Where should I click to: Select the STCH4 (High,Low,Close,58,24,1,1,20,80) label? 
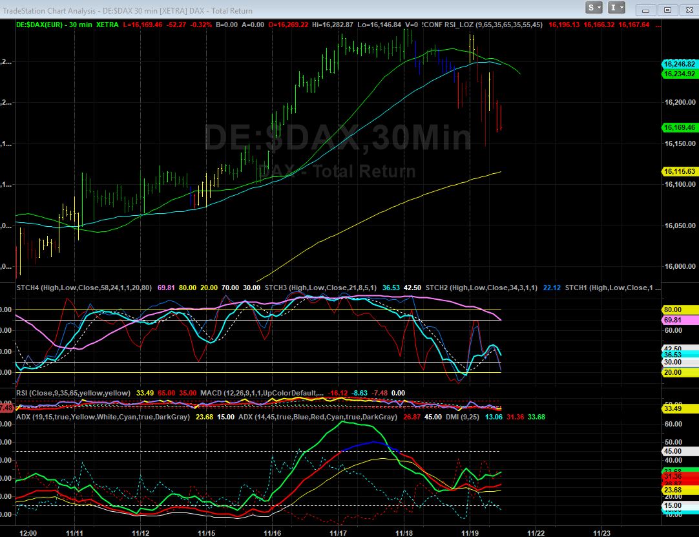pyautogui.click(x=84, y=288)
